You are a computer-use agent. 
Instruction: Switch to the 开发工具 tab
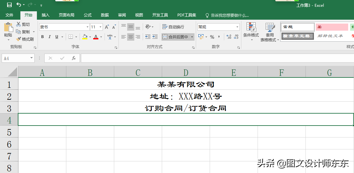coord(160,15)
